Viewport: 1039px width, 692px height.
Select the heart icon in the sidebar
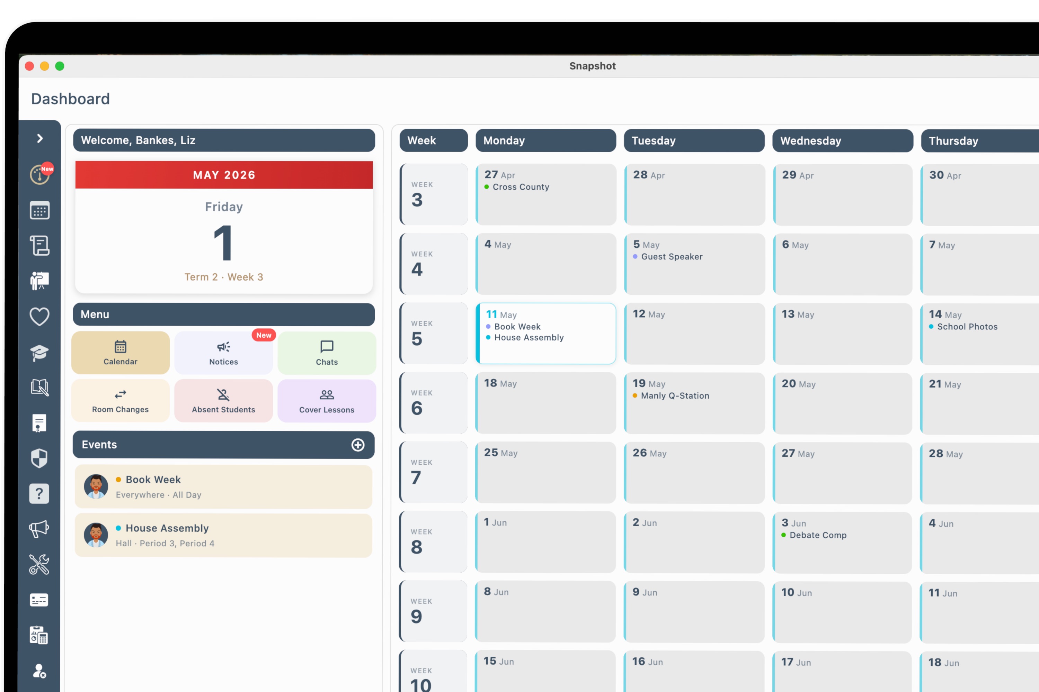pos(40,317)
